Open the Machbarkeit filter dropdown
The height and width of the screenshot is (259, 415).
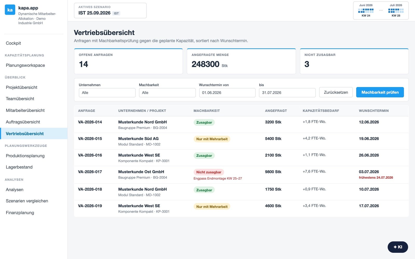(167, 93)
